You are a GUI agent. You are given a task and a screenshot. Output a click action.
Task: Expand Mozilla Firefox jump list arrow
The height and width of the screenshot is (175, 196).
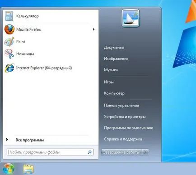pyautogui.click(x=93, y=29)
